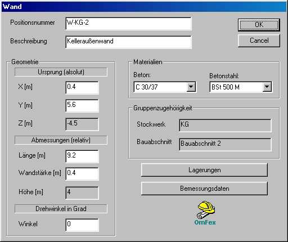
Task: Confirm the dialog with OK
Action: (259, 25)
